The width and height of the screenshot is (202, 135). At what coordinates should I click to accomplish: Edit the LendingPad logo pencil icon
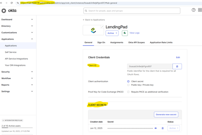coord(102,27)
